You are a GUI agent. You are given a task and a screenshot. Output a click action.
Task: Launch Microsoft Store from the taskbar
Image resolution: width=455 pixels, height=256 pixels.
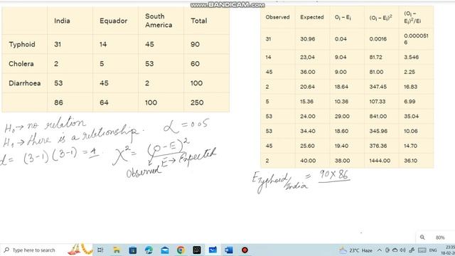click(133, 250)
